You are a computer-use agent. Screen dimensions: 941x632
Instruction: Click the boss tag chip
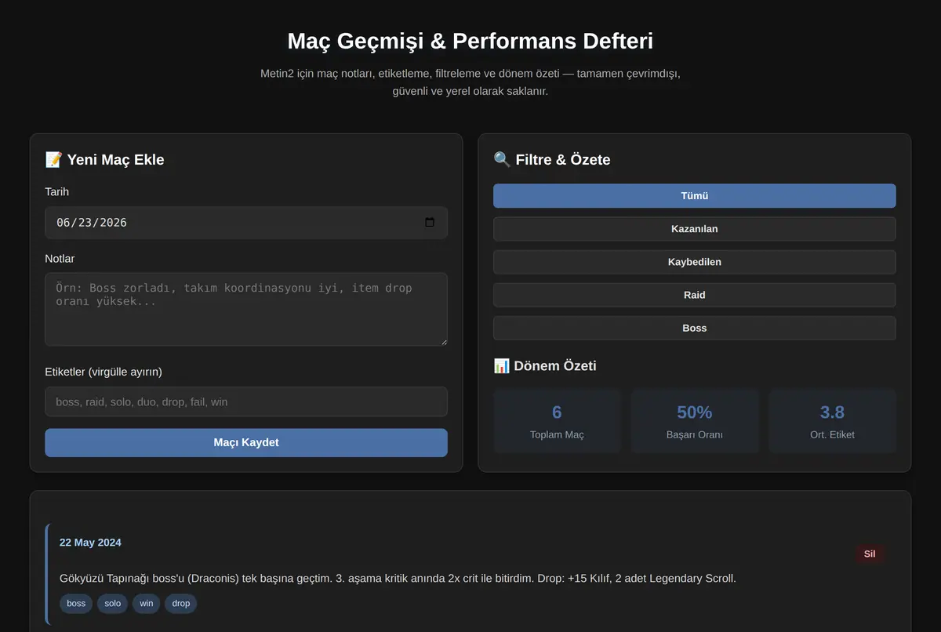click(76, 603)
